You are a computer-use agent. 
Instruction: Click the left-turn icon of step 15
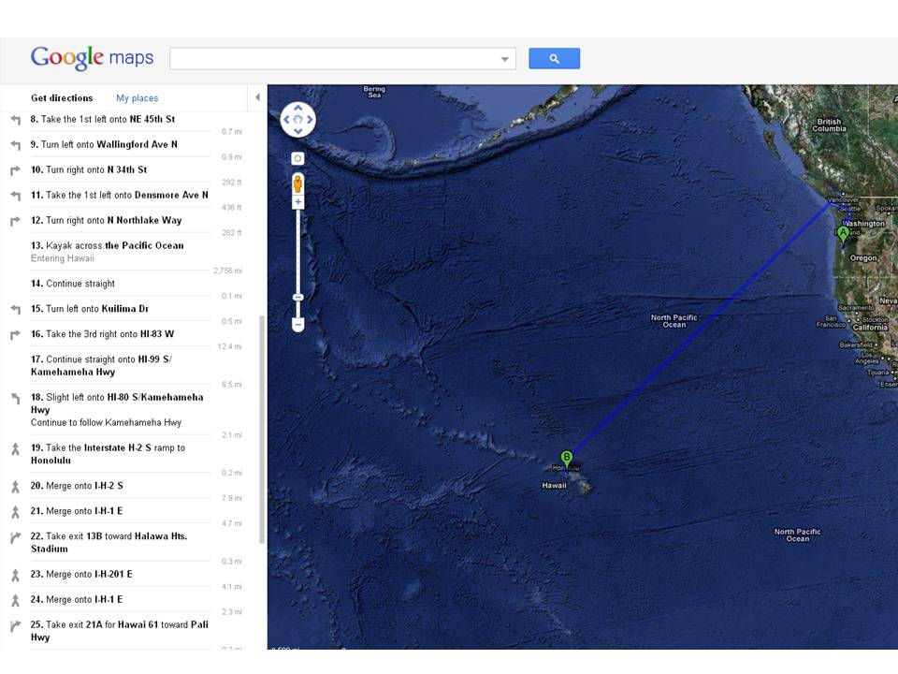click(x=16, y=310)
